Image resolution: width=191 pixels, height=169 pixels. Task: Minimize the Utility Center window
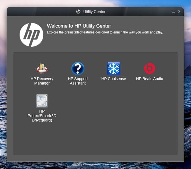click(174, 12)
